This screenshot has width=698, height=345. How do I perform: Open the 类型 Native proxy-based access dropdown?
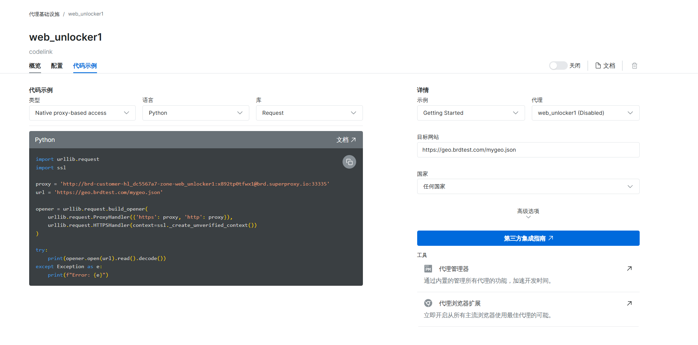click(82, 113)
